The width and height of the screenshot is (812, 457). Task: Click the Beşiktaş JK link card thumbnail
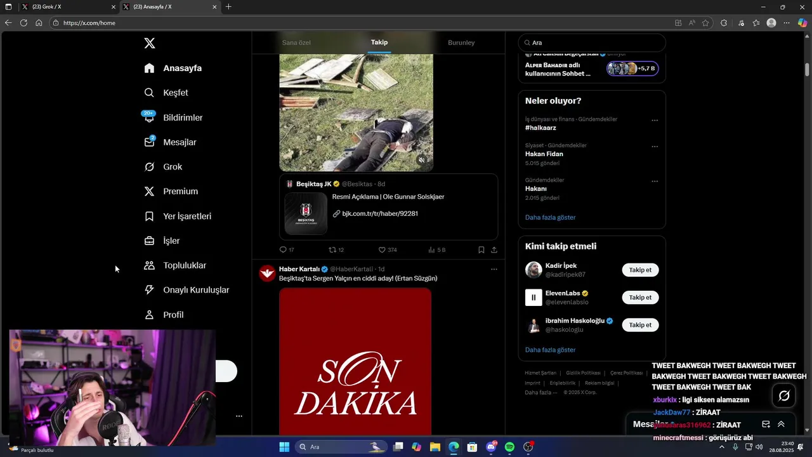(306, 213)
